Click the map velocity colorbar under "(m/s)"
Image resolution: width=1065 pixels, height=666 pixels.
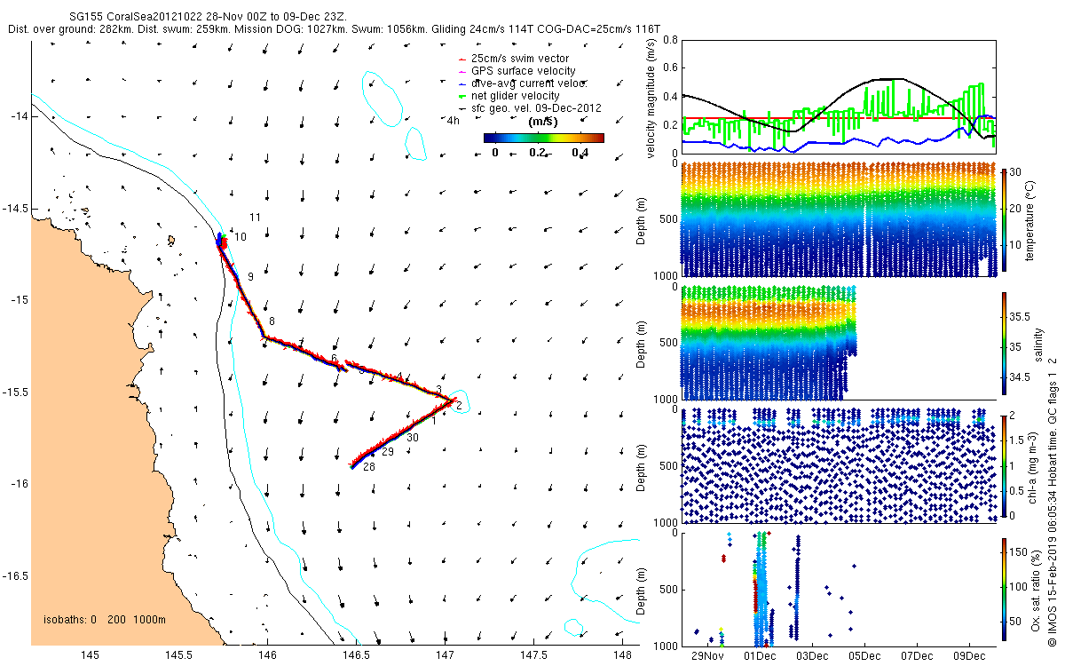pos(544,138)
